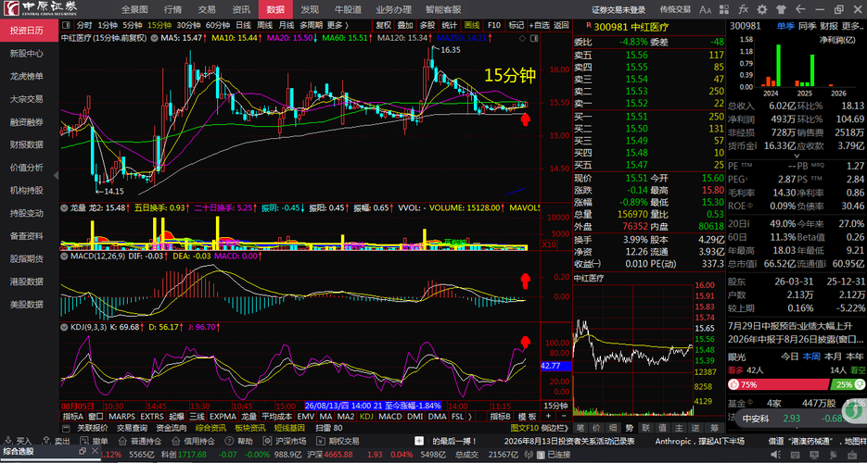Open settings via the gear icon

click(762, 9)
